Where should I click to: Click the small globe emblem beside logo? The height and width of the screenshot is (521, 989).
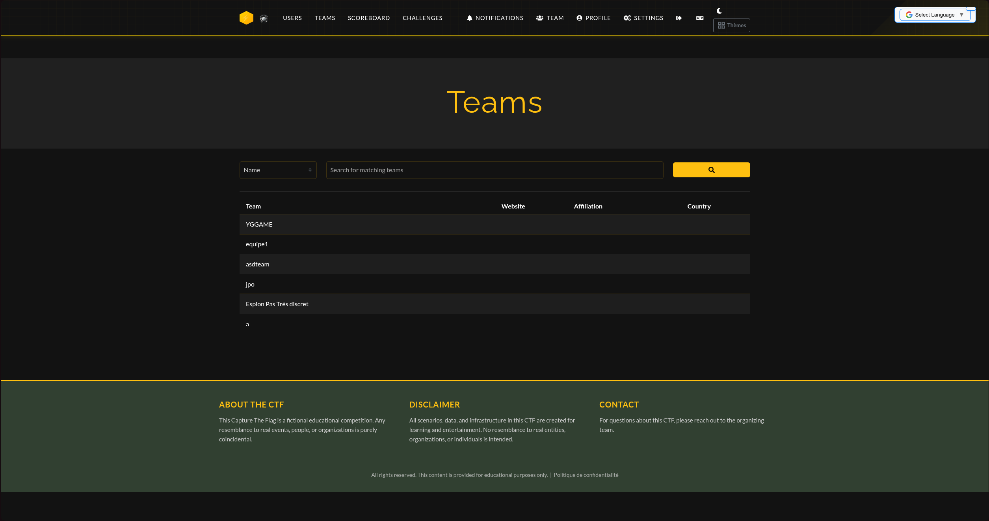click(264, 18)
